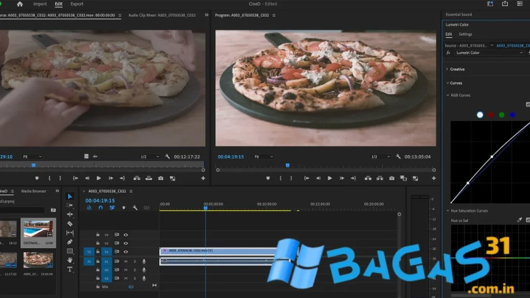This screenshot has width=530, height=298.
Task: Go to the Home screen icon
Action: (20, 4)
